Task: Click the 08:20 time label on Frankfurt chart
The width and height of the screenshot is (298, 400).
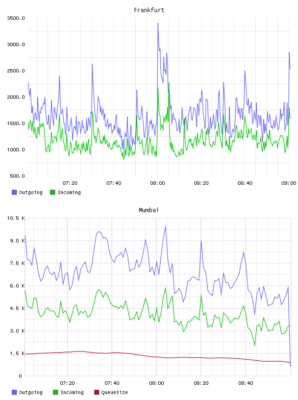Action: 201,183
